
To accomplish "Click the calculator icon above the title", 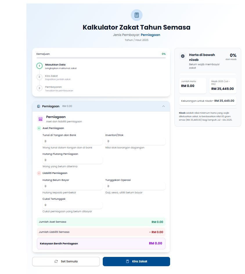I will 137,15.
